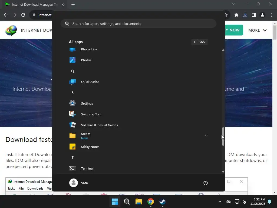This screenshot has width=277, height=208.
Task: Open Solitaire & Casual Games
Action: (x=138, y=125)
